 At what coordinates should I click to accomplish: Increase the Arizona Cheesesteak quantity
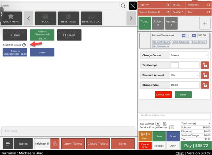[x=194, y=36]
